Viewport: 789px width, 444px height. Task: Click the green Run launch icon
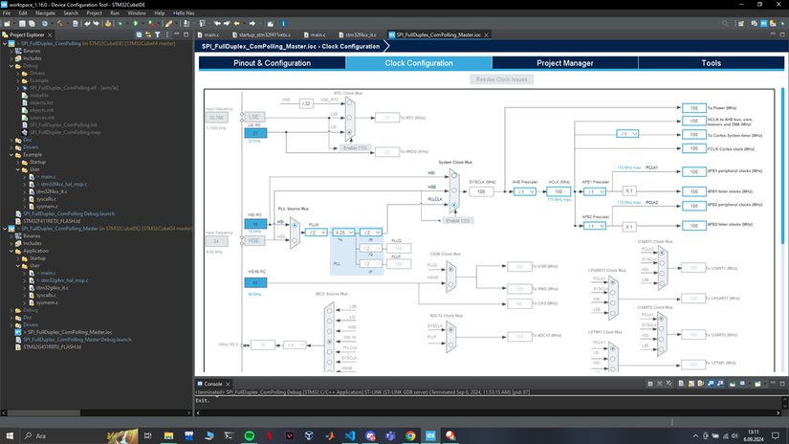[136, 24]
